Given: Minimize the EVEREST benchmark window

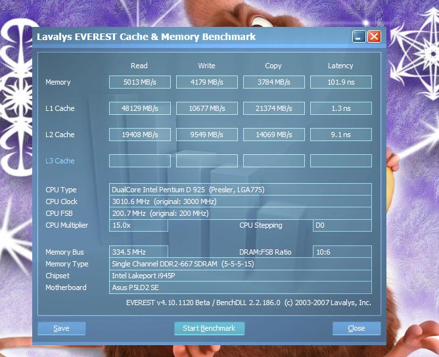Looking at the screenshot, I should pyautogui.click(x=359, y=37).
